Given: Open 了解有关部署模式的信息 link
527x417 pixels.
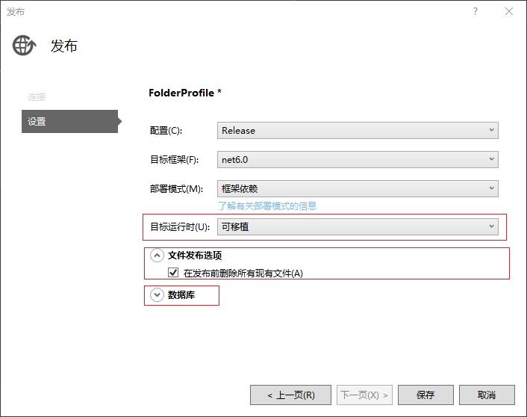Looking at the screenshot, I should (x=267, y=206).
